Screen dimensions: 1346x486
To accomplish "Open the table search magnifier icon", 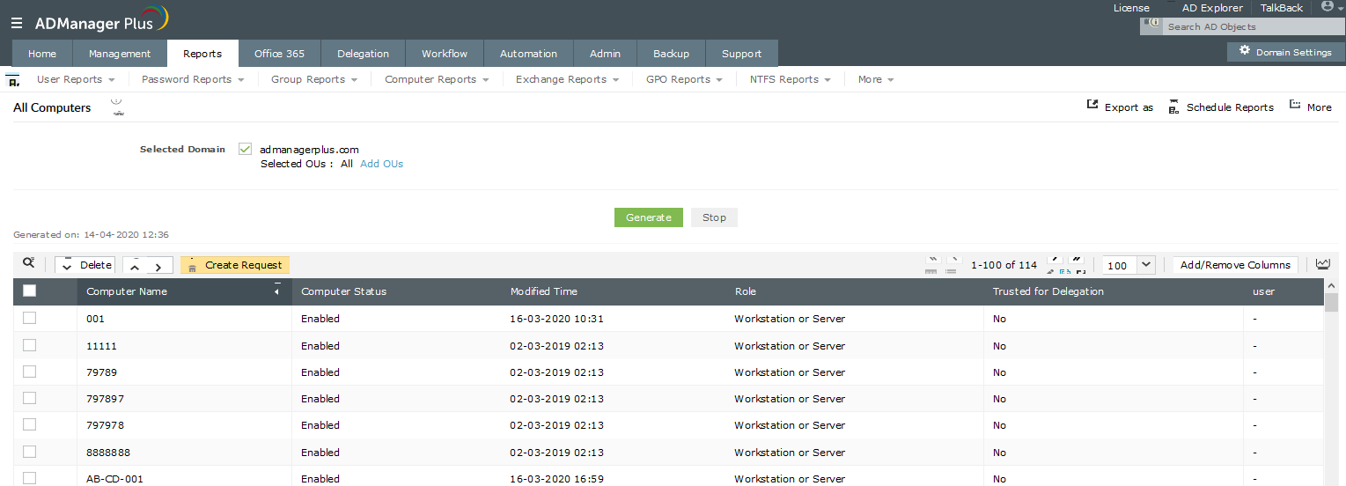I will tap(29, 263).
